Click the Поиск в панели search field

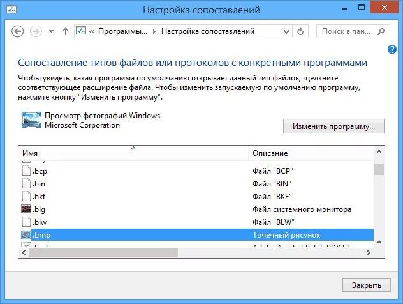click(353, 31)
